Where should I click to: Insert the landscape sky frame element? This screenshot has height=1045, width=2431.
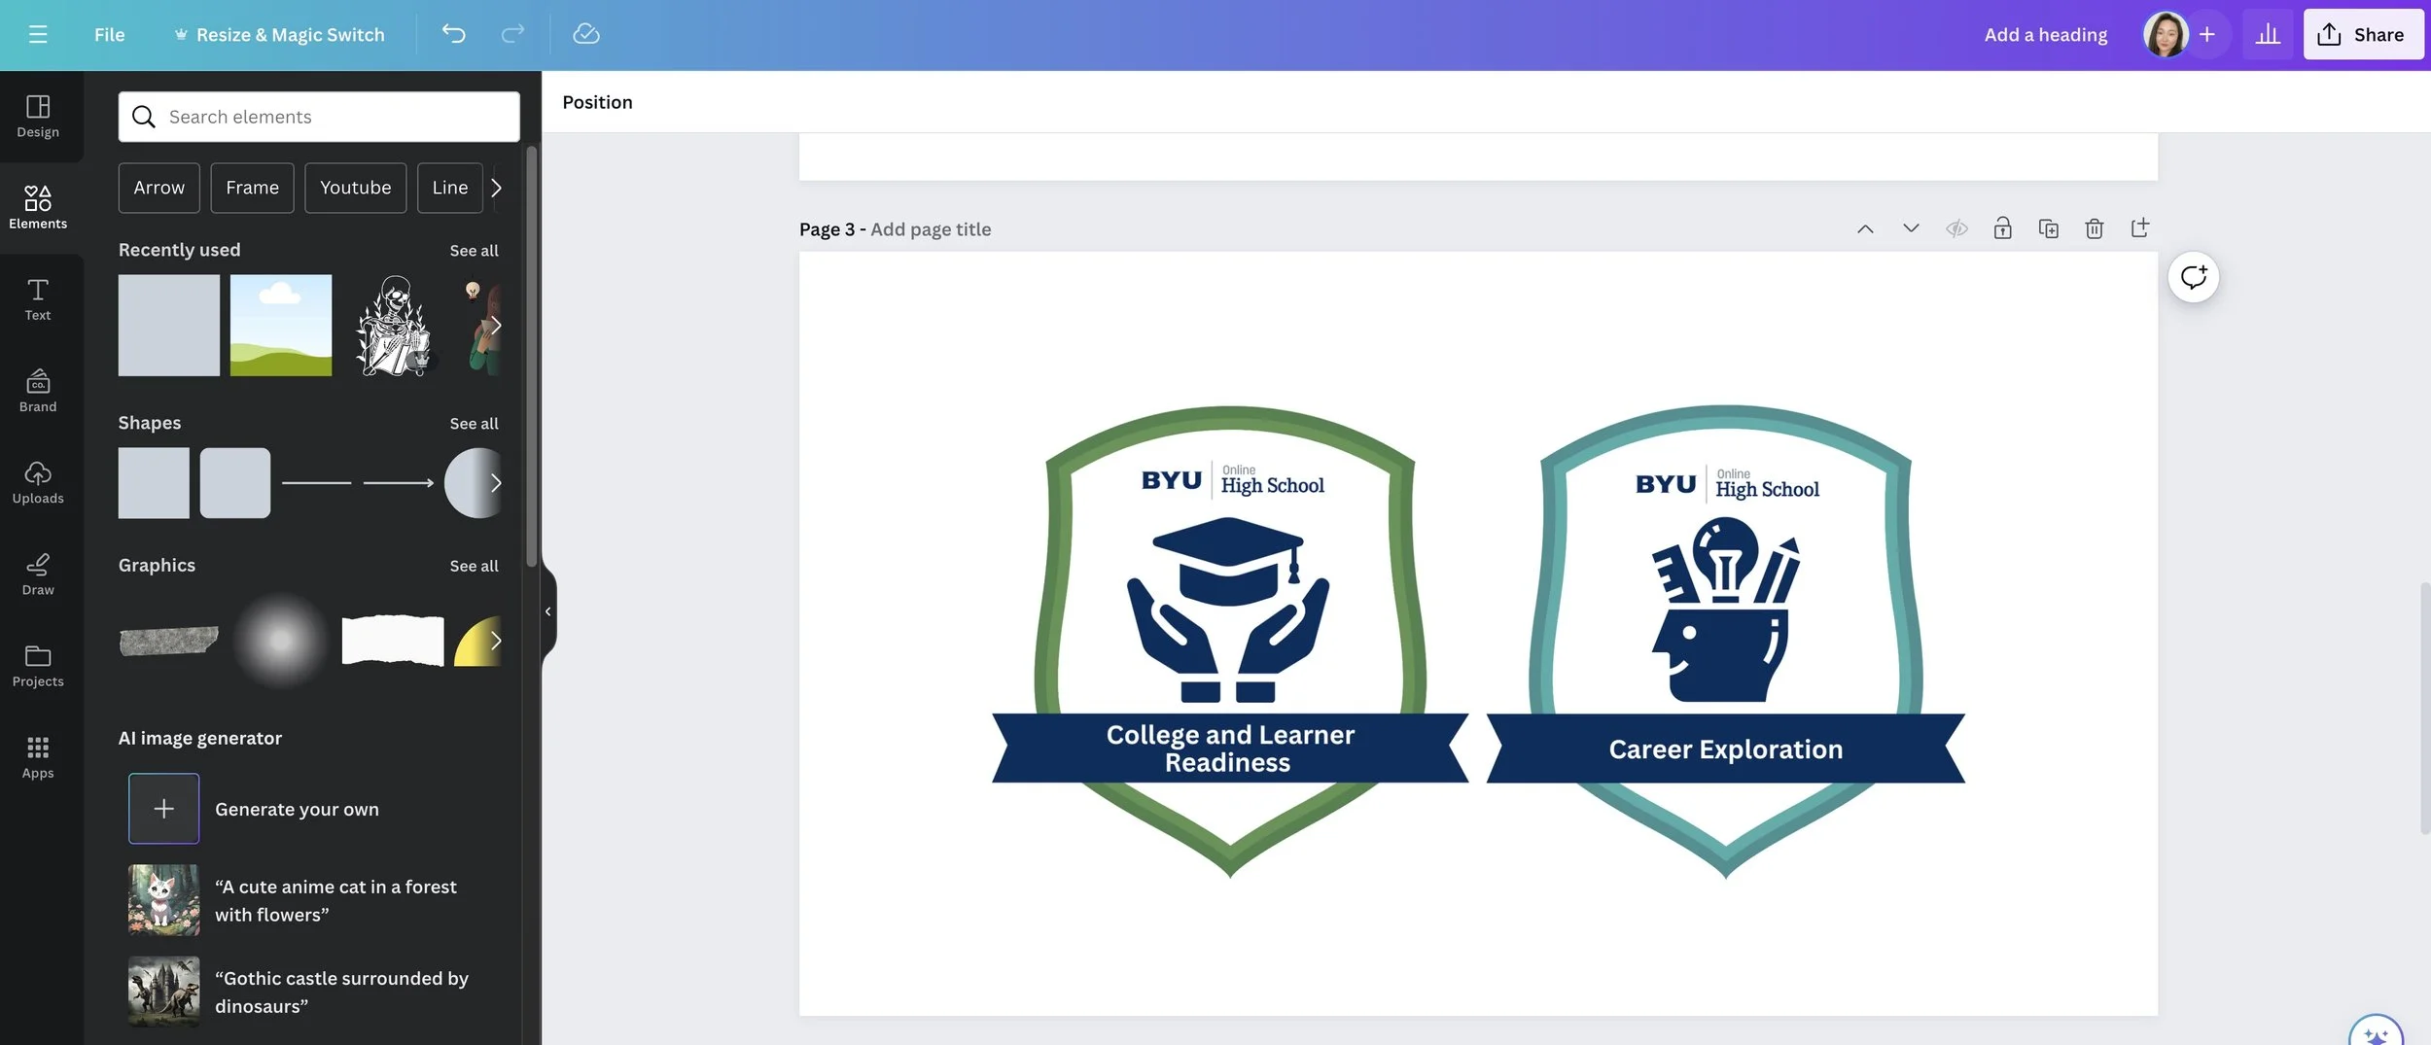click(x=281, y=325)
